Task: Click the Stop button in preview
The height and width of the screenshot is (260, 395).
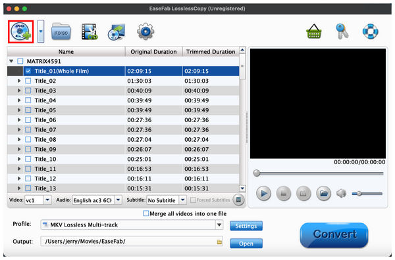Action: pos(284,194)
